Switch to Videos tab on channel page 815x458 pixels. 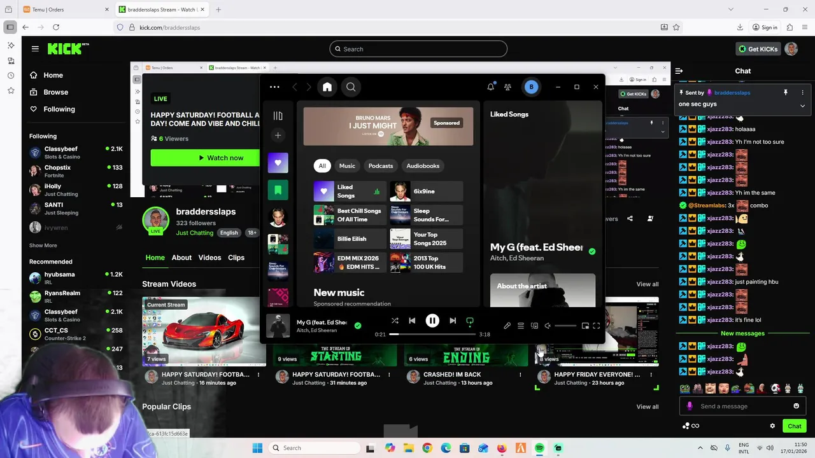(x=209, y=258)
